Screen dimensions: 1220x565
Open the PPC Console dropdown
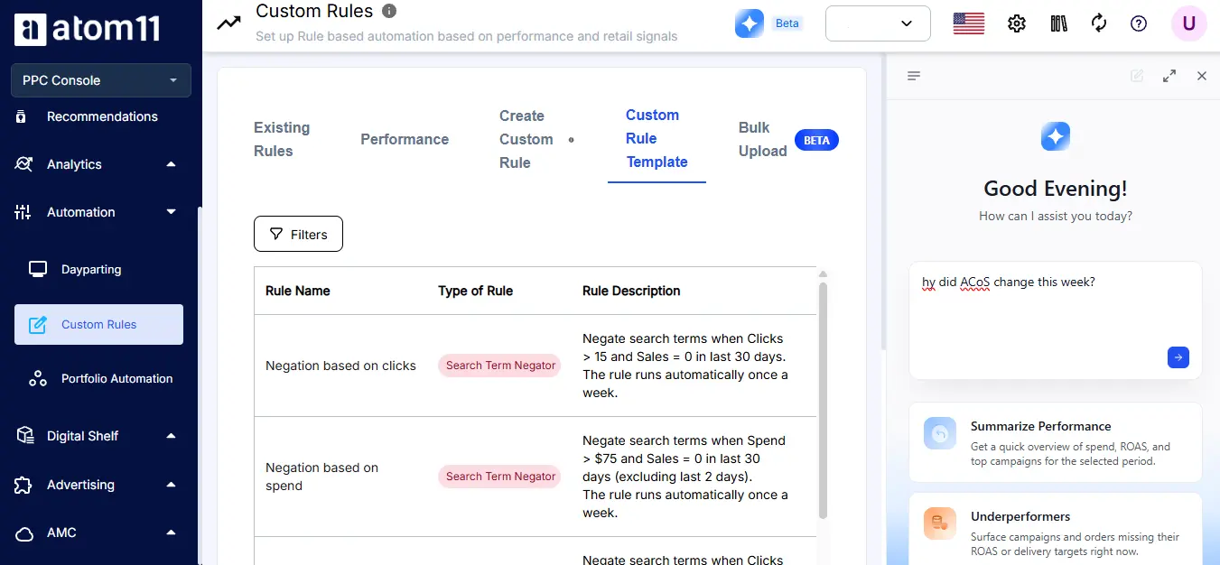tap(101, 80)
